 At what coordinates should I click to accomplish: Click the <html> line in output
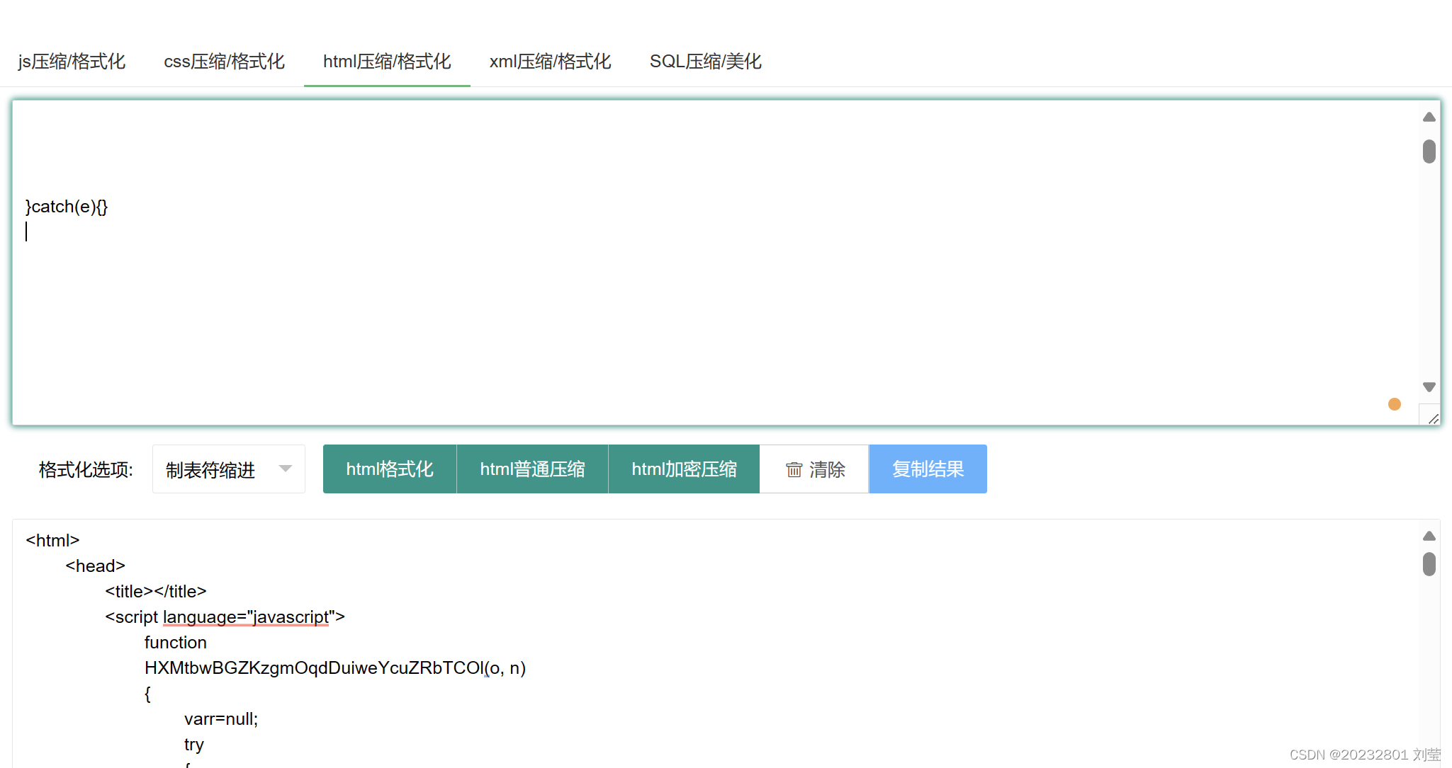coord(52,541)
